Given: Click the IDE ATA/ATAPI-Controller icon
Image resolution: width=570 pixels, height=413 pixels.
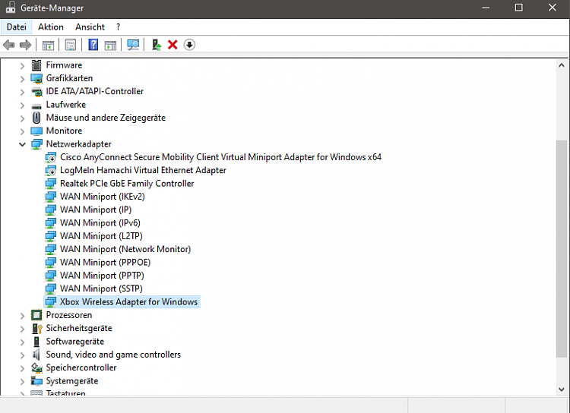Looking at the screenshot, I should 36,92.
